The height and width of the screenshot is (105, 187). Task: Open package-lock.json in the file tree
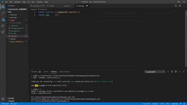point(17,28)
